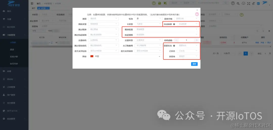Open the 是否支持语音 dropdown
This screenshot has width=273, height=130.
148,51
